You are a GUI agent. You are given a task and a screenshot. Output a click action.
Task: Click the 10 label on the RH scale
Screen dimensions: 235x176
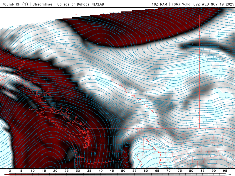[x=33, y=171]
